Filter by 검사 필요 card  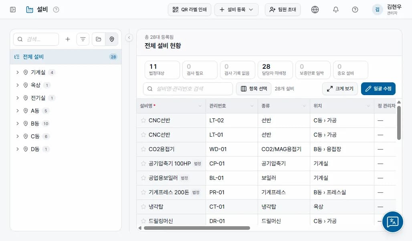coord(200,70)
